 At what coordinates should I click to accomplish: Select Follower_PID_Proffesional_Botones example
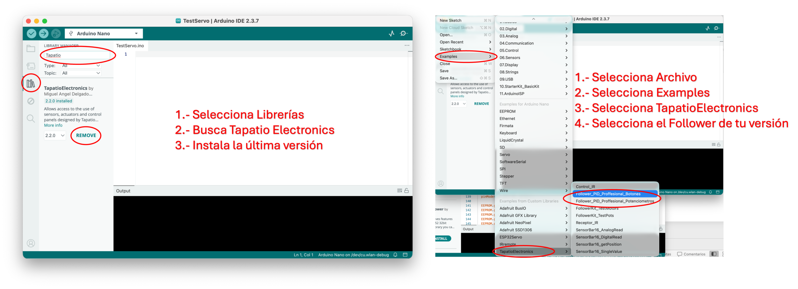tap(614, 194)
